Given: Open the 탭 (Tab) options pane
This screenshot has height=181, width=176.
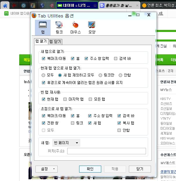Looking at the screenshot, I should tap(43, 28).
